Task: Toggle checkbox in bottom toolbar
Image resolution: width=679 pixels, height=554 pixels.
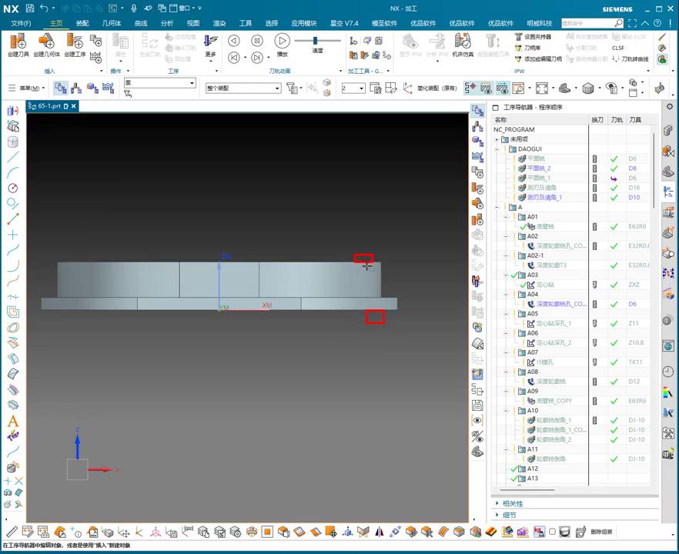Action: [x=552, y=532]
